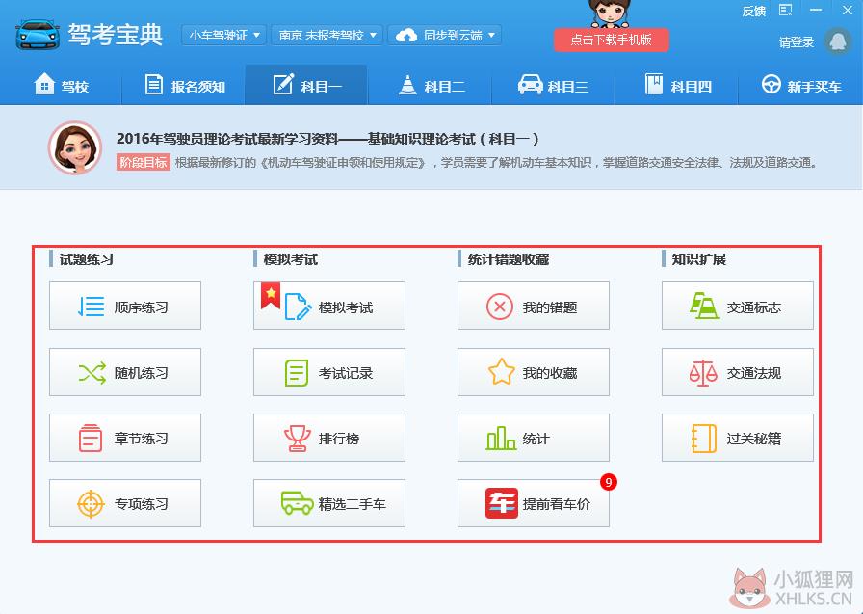863x614 pixels.
Task: Open 专项练习 targeted practice
Action: [x=125, y=503]
